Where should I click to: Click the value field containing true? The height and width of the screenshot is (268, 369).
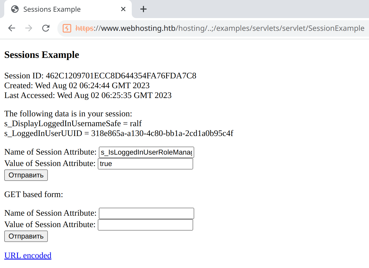(x=146, y=164)
